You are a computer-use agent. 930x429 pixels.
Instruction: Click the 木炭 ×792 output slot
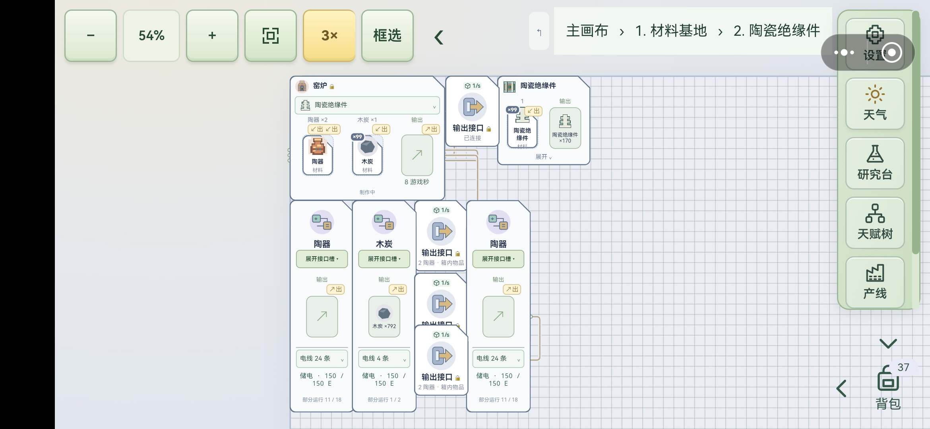pyautogui.click(x=384, y=317)
